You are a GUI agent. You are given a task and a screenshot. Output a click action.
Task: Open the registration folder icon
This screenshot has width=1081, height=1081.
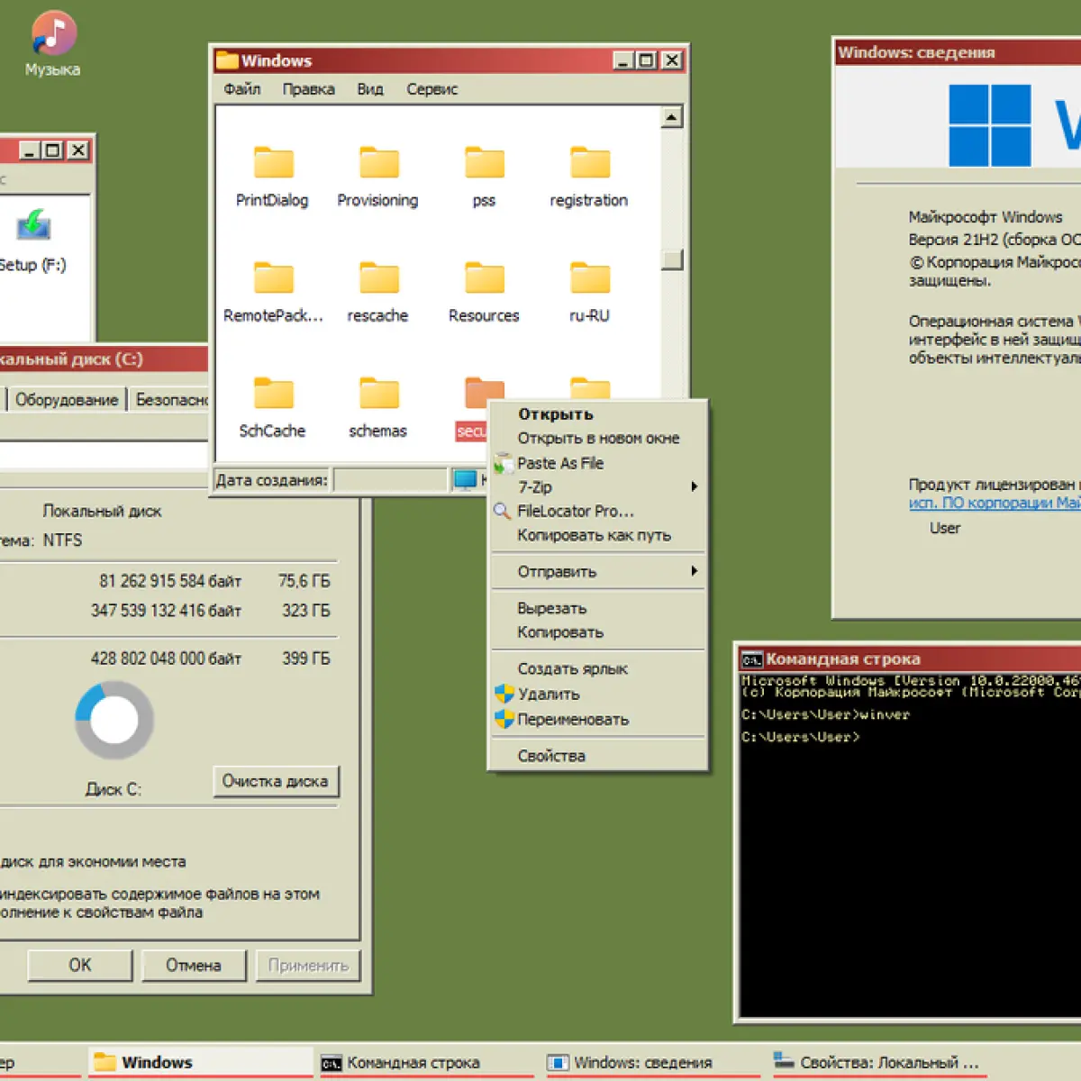pos(590,163)
